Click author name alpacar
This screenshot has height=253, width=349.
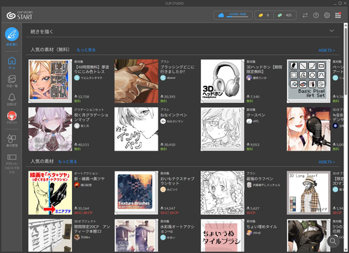pos(171,78)
